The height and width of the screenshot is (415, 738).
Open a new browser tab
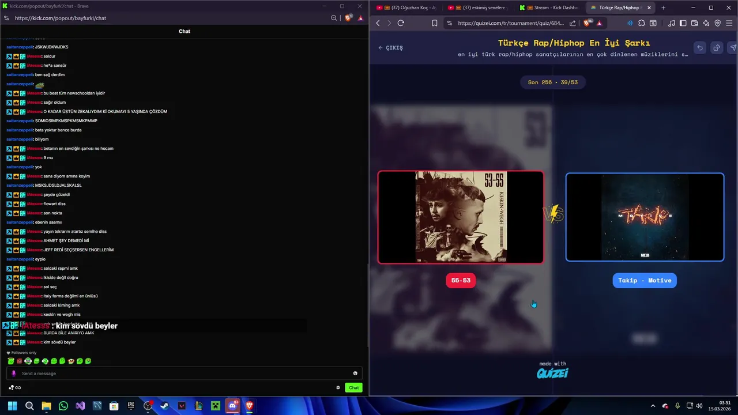663,7
